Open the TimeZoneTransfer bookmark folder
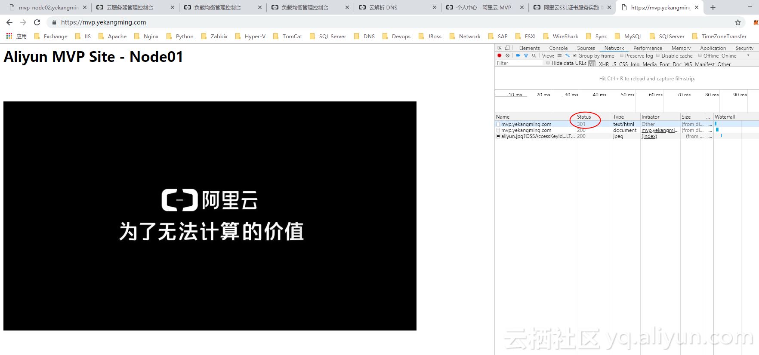 pyautogui.click(x=719, y=36)
